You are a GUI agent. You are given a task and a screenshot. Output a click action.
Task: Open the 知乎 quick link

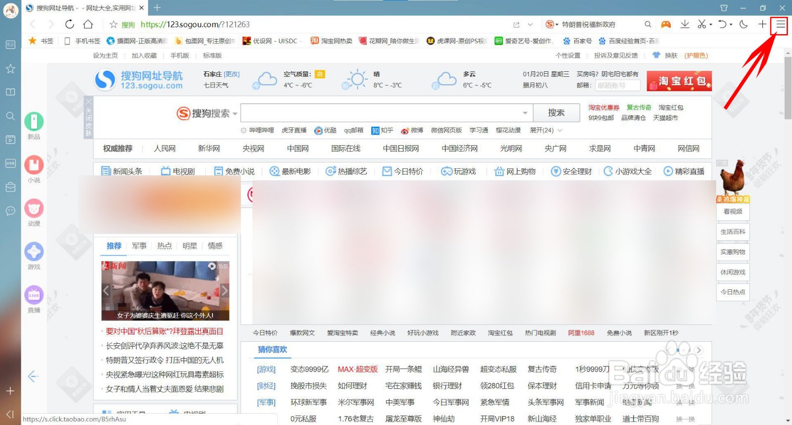[x=382, y=130]
